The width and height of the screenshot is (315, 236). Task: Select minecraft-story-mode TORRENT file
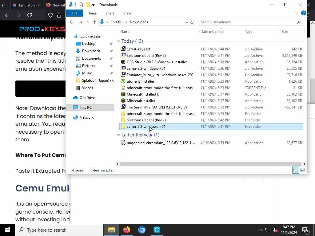tap(161, 88)
